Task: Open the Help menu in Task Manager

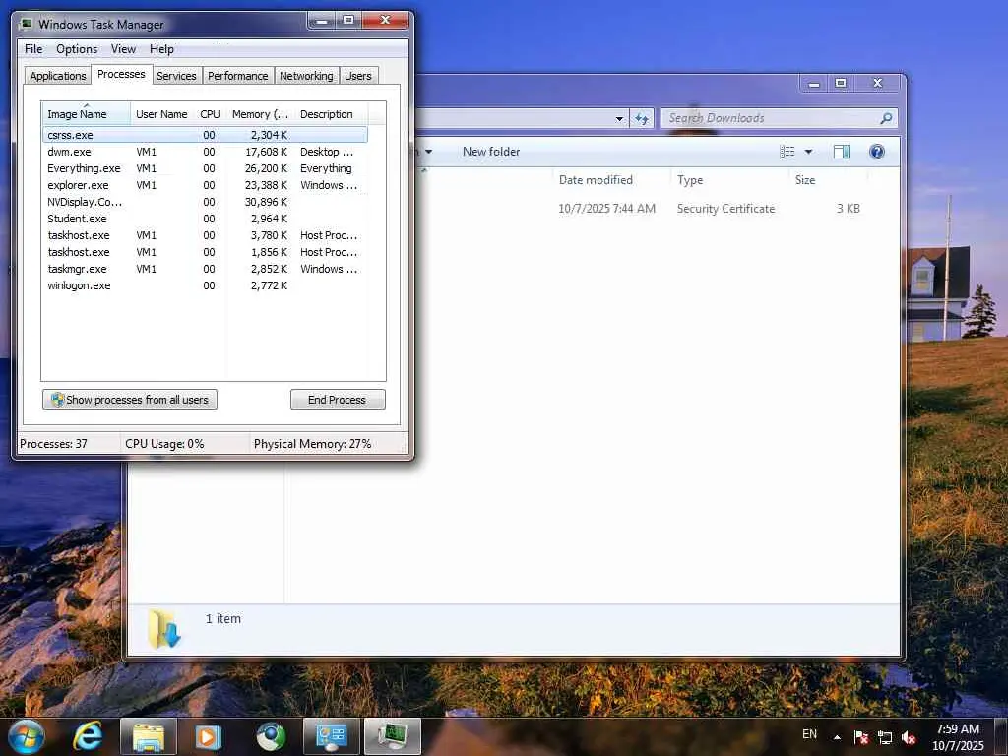Action: point(161,49)
